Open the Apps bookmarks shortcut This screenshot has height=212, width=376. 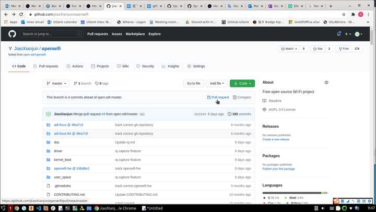(x=11, y=22)
